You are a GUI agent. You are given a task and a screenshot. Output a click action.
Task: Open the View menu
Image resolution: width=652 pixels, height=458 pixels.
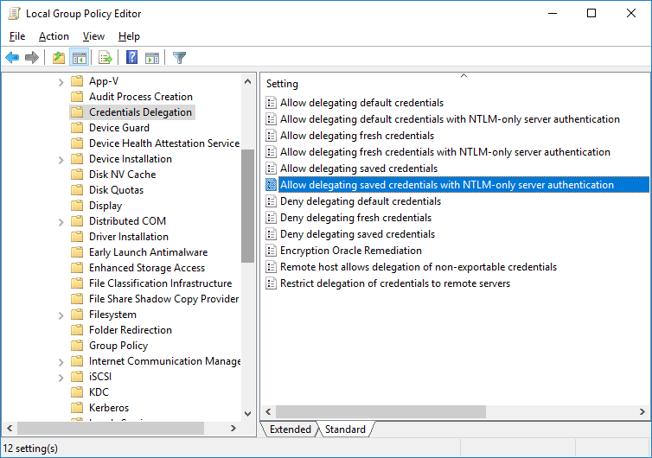point(93,36)
